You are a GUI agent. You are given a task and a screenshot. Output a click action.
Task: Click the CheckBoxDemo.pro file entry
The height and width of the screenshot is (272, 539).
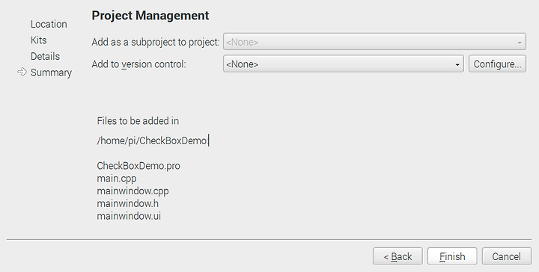click(x=138, y=166)
